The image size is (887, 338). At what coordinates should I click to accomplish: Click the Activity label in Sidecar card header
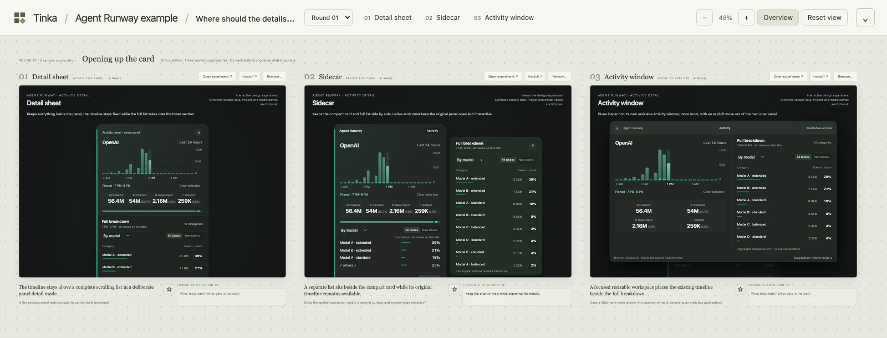[x=432, y=131]
